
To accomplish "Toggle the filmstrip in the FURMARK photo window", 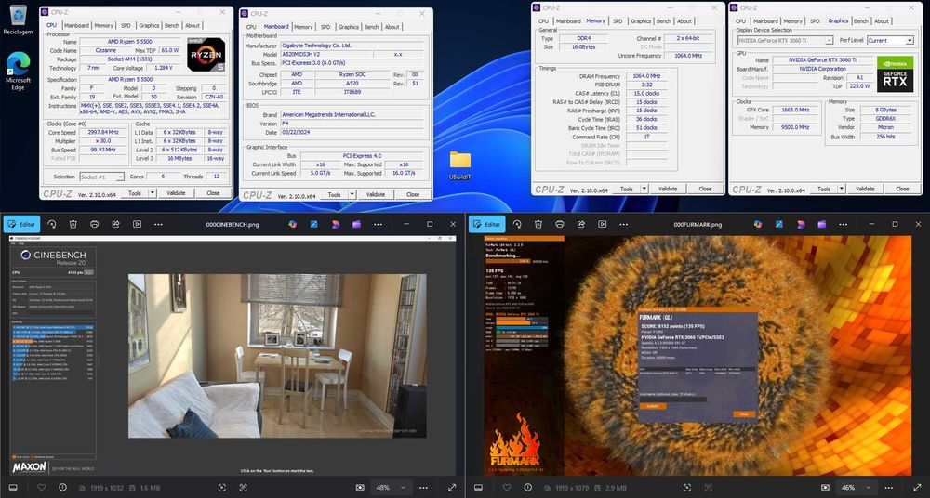I will [x=479, y=488].
